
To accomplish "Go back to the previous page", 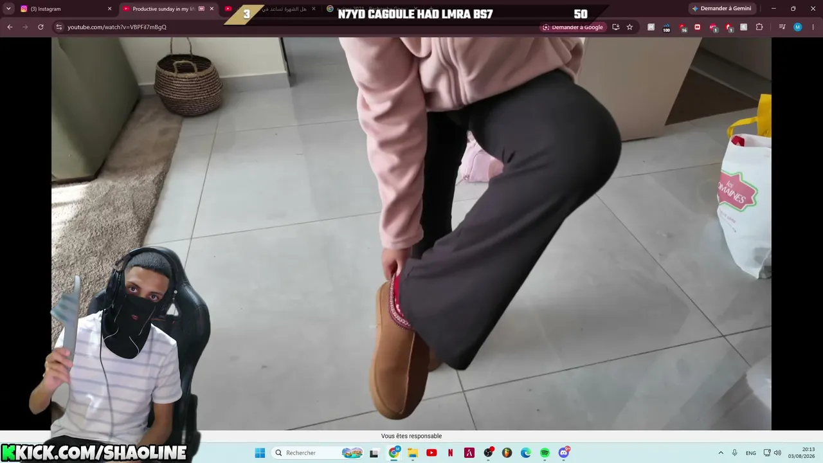I will [x=10, y=27].
